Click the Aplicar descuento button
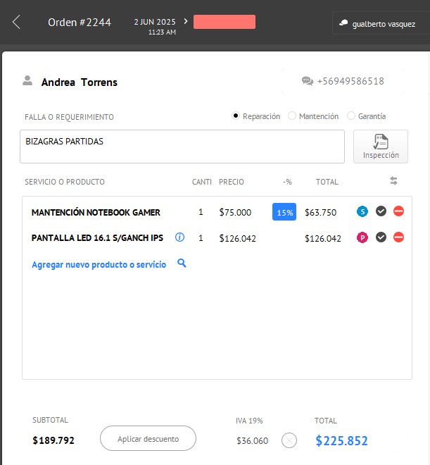The width and height of the screenshot is (430, 465). click(x=148, y=438)
